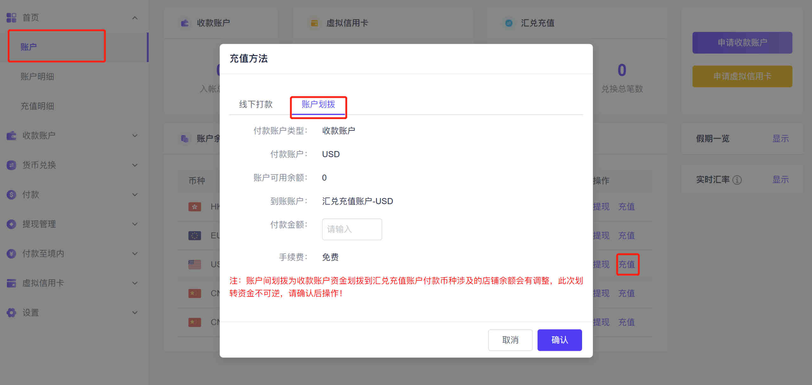Expand the 设置 submenu arrow
This screenshot has width=812, height=385.
click(135, 313)
